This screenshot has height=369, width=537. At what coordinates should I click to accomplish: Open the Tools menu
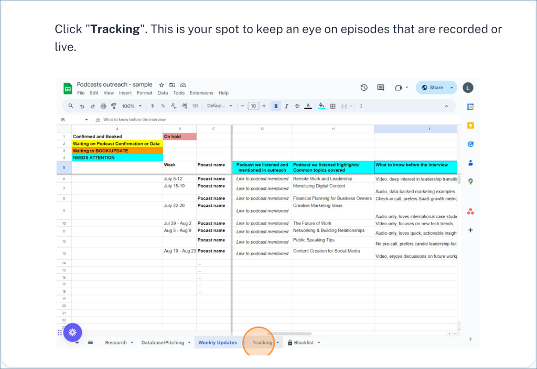point(179,93)
